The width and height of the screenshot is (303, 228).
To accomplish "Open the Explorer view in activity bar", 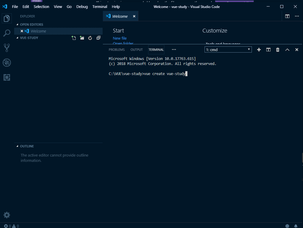I will click(7, 19).
